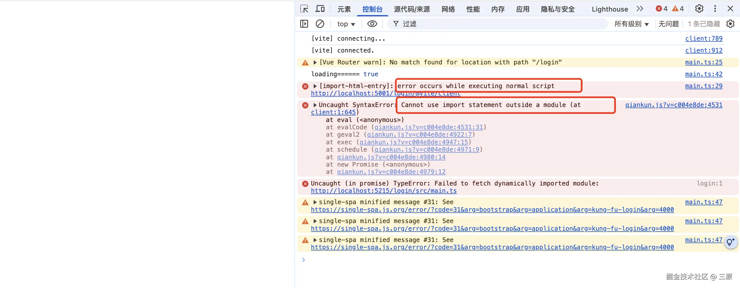This screenshot has width=740, height=288.
Task: Toggle the device toolbar icon
Action: click(320, 9)
